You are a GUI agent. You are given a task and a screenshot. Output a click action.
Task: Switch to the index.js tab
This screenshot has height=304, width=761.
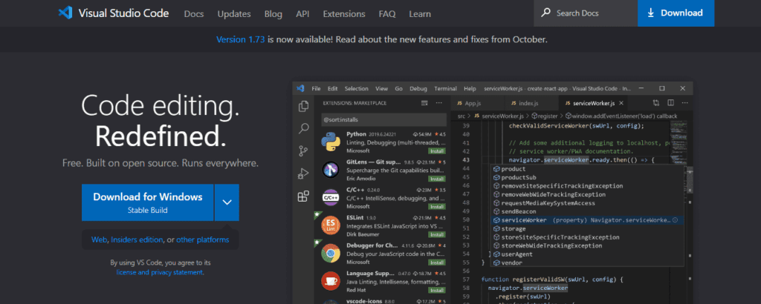[532, 103]
